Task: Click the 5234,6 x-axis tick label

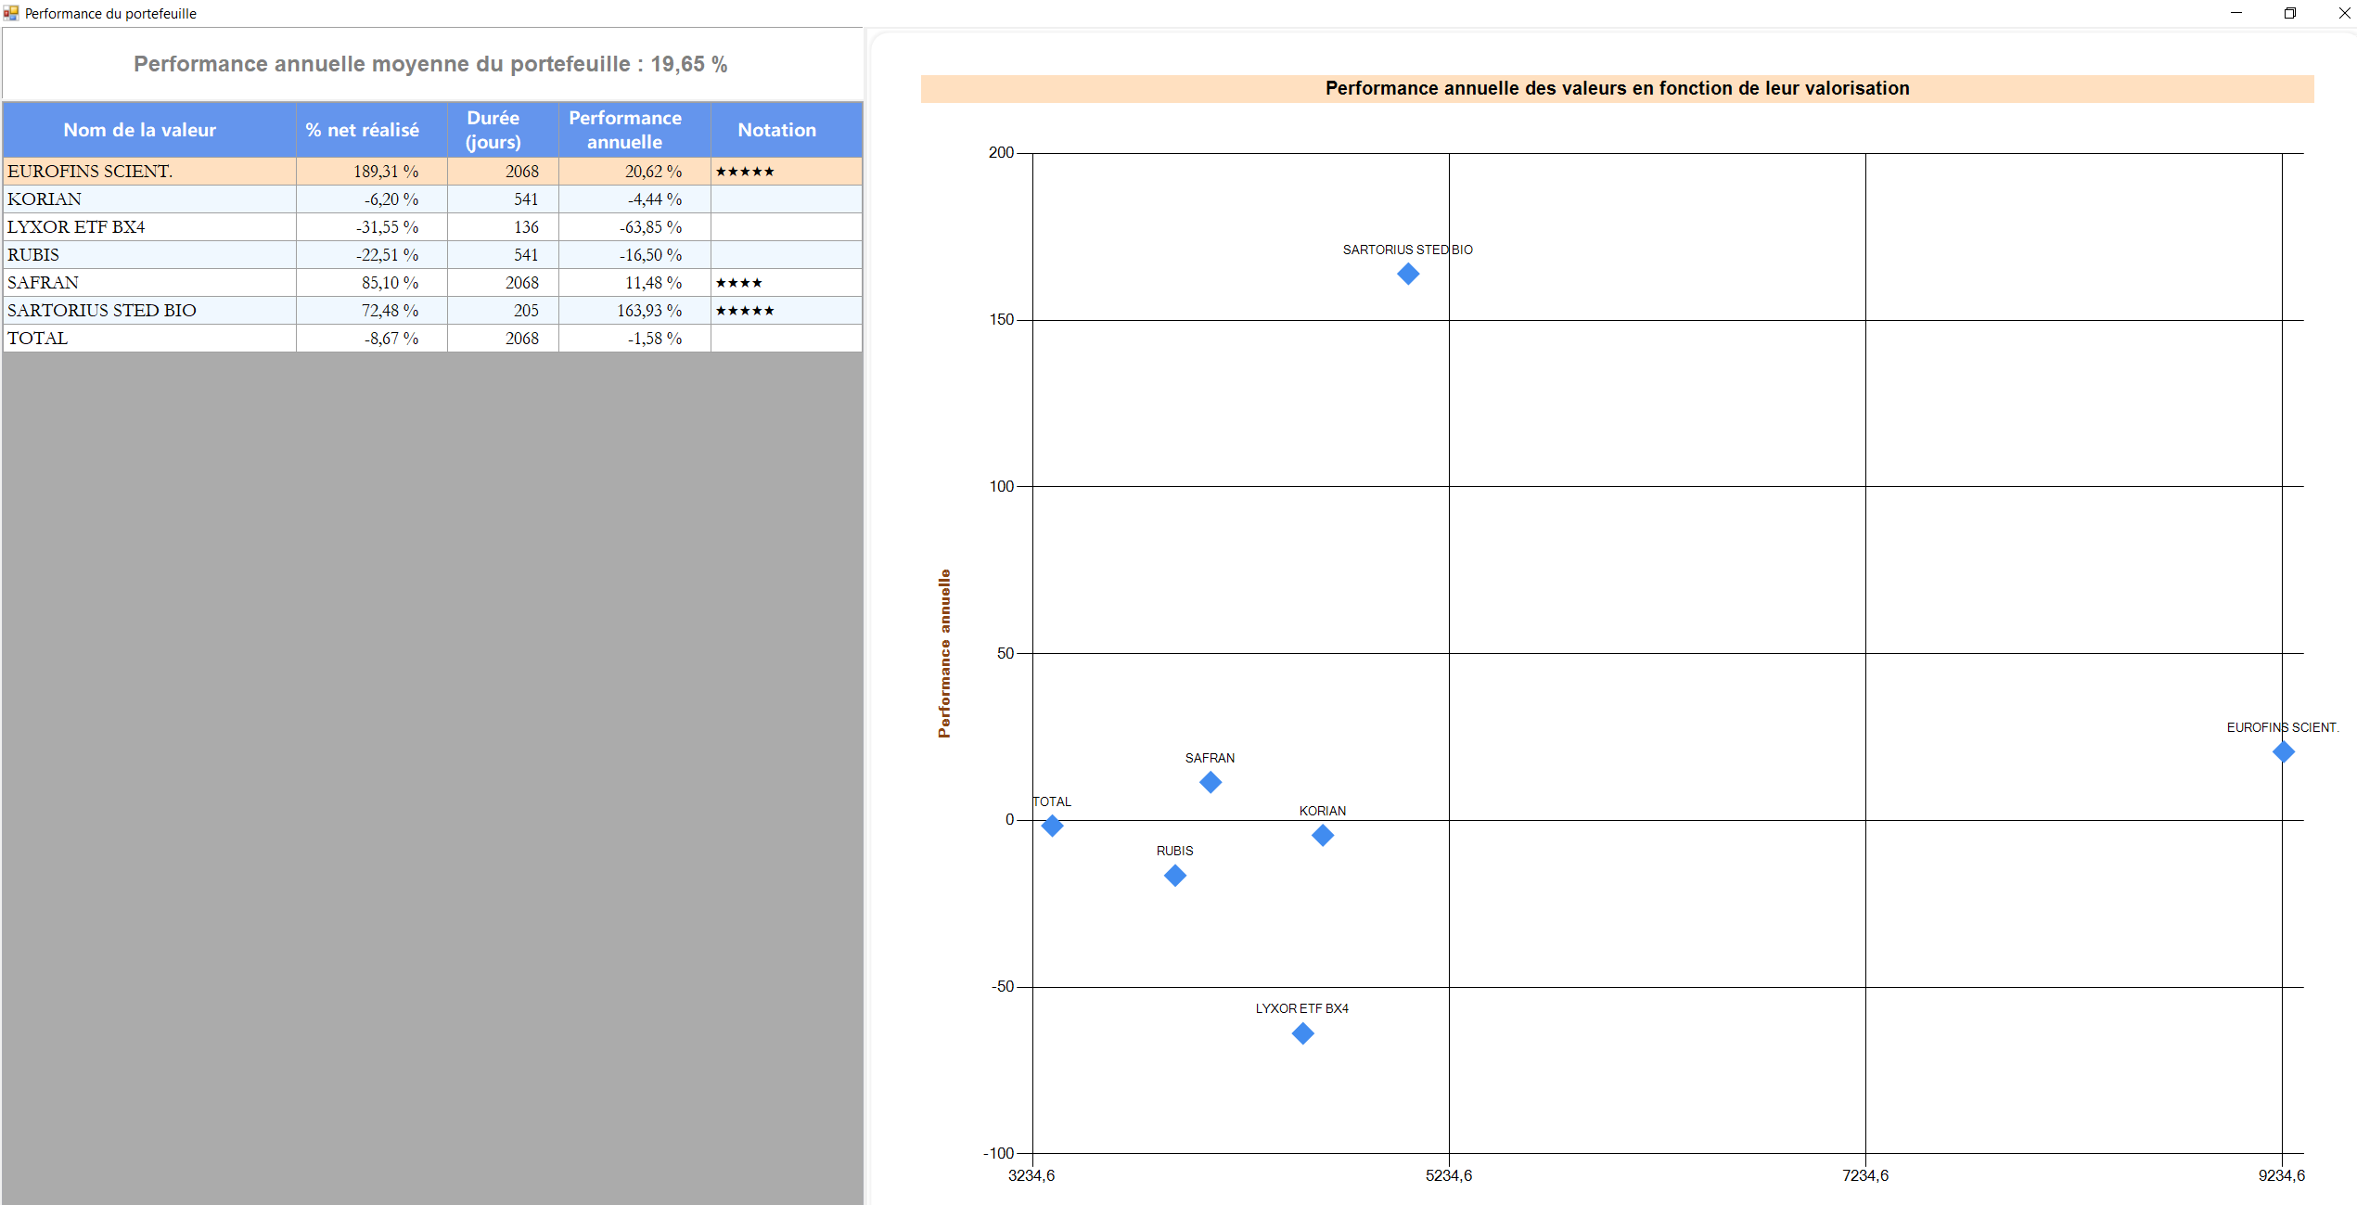Action: [x=1449, y=1175]
